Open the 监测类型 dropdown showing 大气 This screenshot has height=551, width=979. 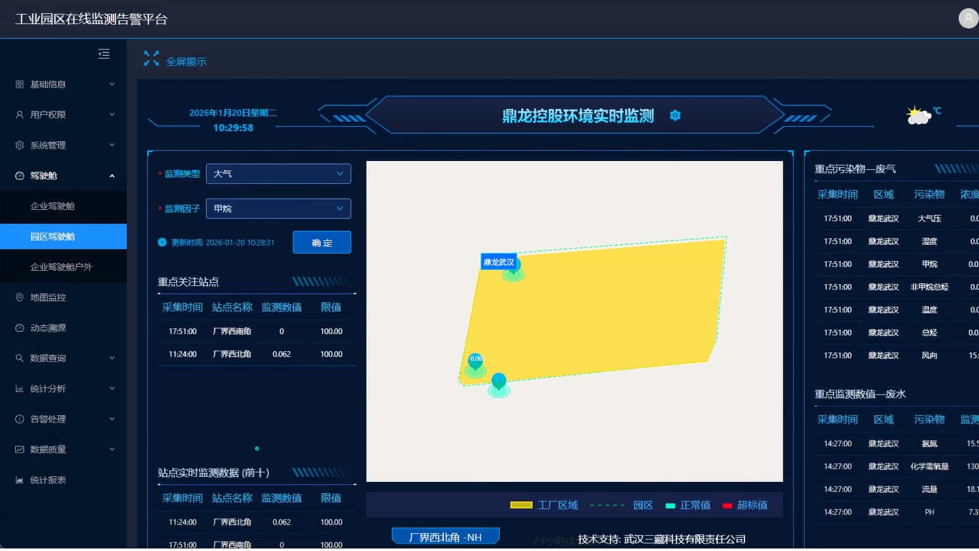click(278, 174)
